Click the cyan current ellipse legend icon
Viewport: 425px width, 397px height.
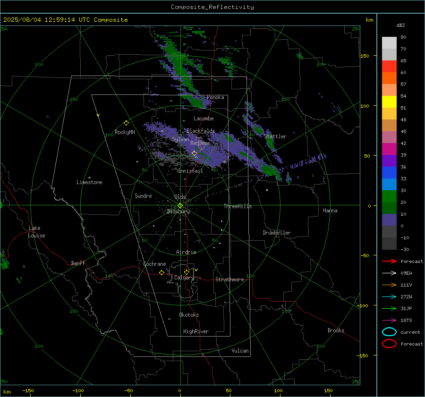click(x=389, y=332)
